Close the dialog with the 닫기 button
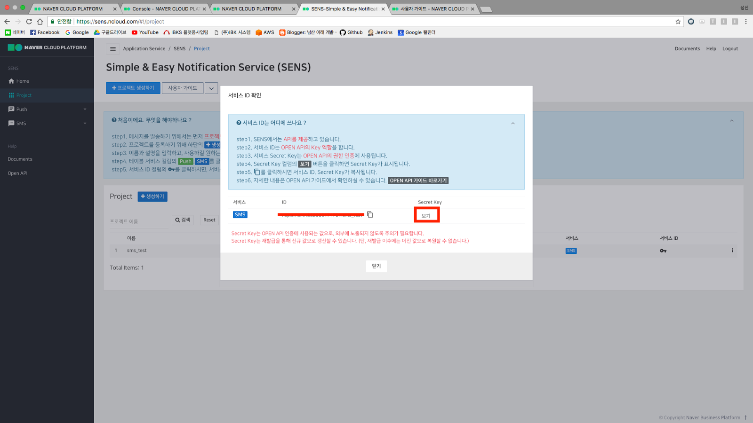The height and width of the screenshot is (423, 753). [376, 266]
